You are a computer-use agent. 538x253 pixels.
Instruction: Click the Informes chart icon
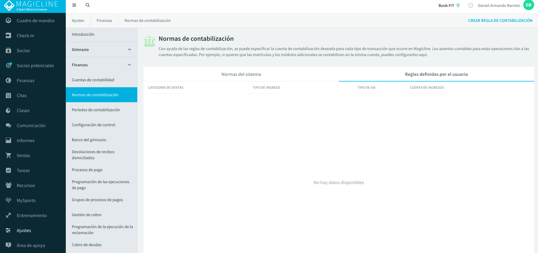8,140
